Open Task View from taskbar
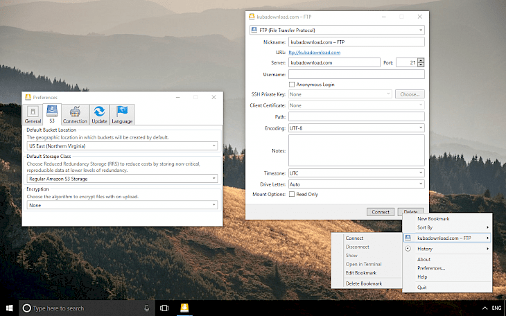The height and width of the screenshot is (316, 506). (164, 308)
